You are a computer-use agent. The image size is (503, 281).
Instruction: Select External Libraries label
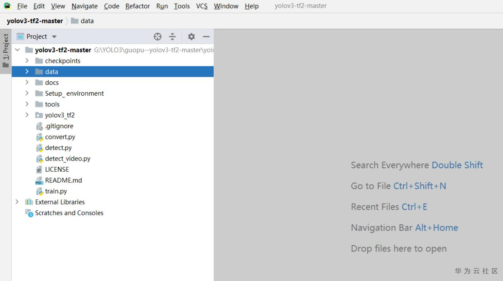click(x=60, y=202)
